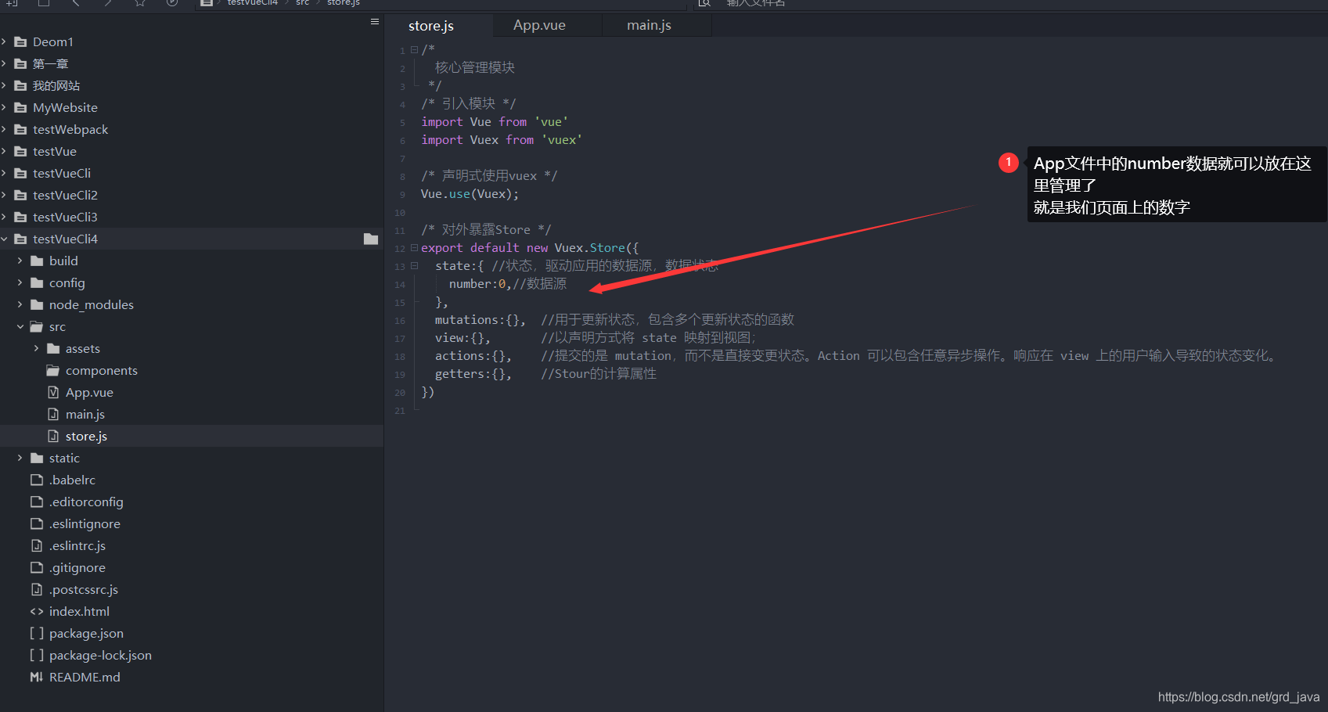Click the testWebpack project icon

[20, 129]
